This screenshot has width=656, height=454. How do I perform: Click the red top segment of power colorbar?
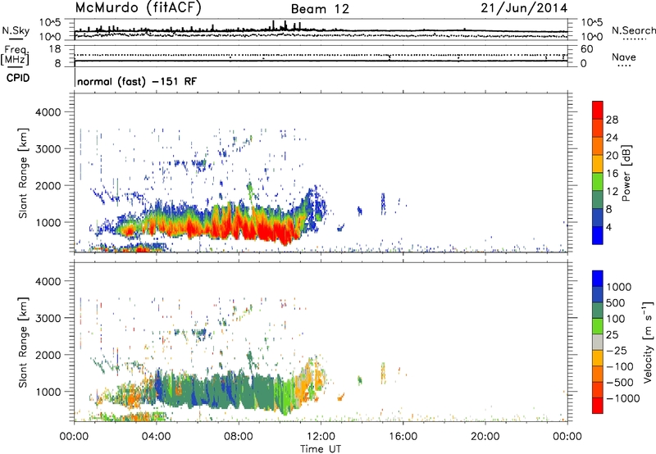(598, 111)
